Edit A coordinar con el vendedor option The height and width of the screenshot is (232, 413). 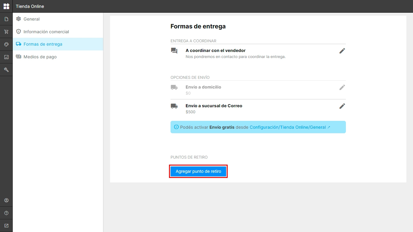[342, 51]
